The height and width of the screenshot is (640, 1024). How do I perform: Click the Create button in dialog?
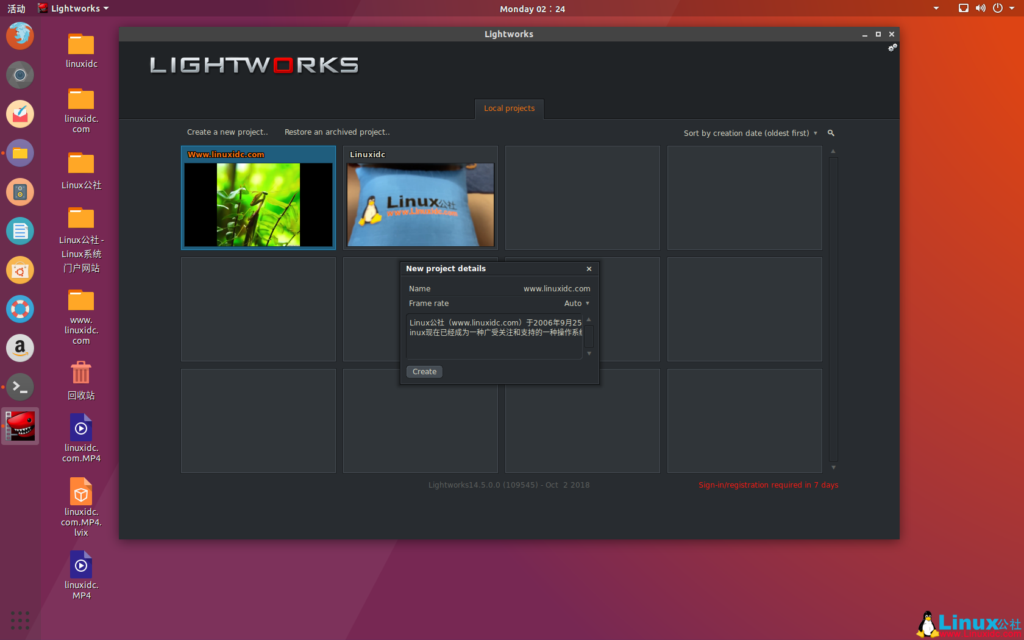[424, 372]
